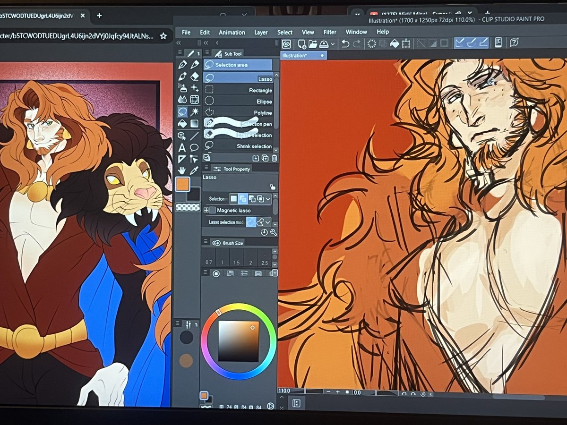Select the Airbrush tool icon
567x425 pixels.
point(182,88)
